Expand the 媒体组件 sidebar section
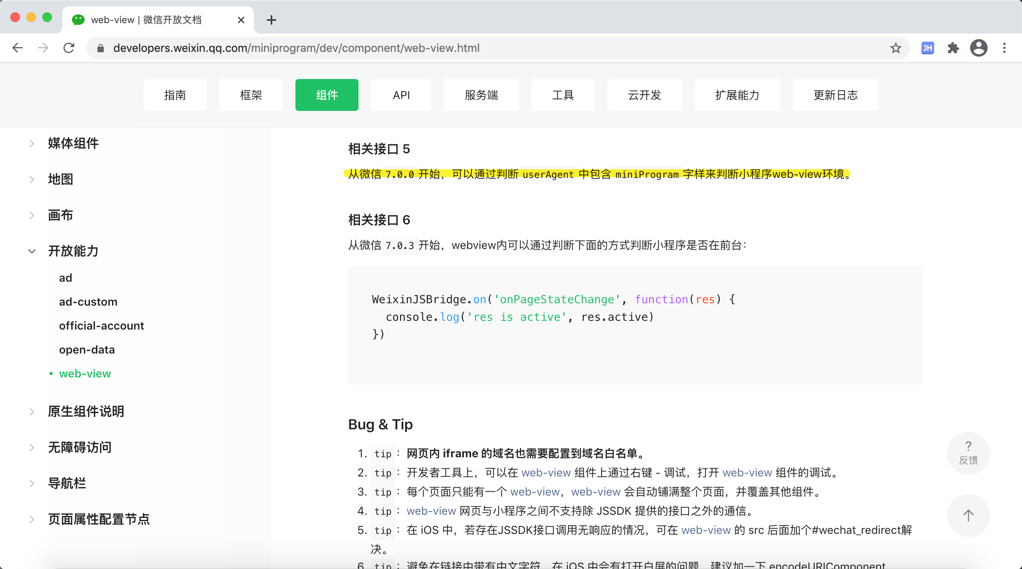This screenshot has height=569, width=1022. [73, 143]
